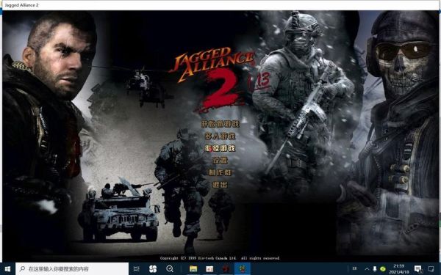
Task: Show hidden system tray icons
Action: [367, 269]
